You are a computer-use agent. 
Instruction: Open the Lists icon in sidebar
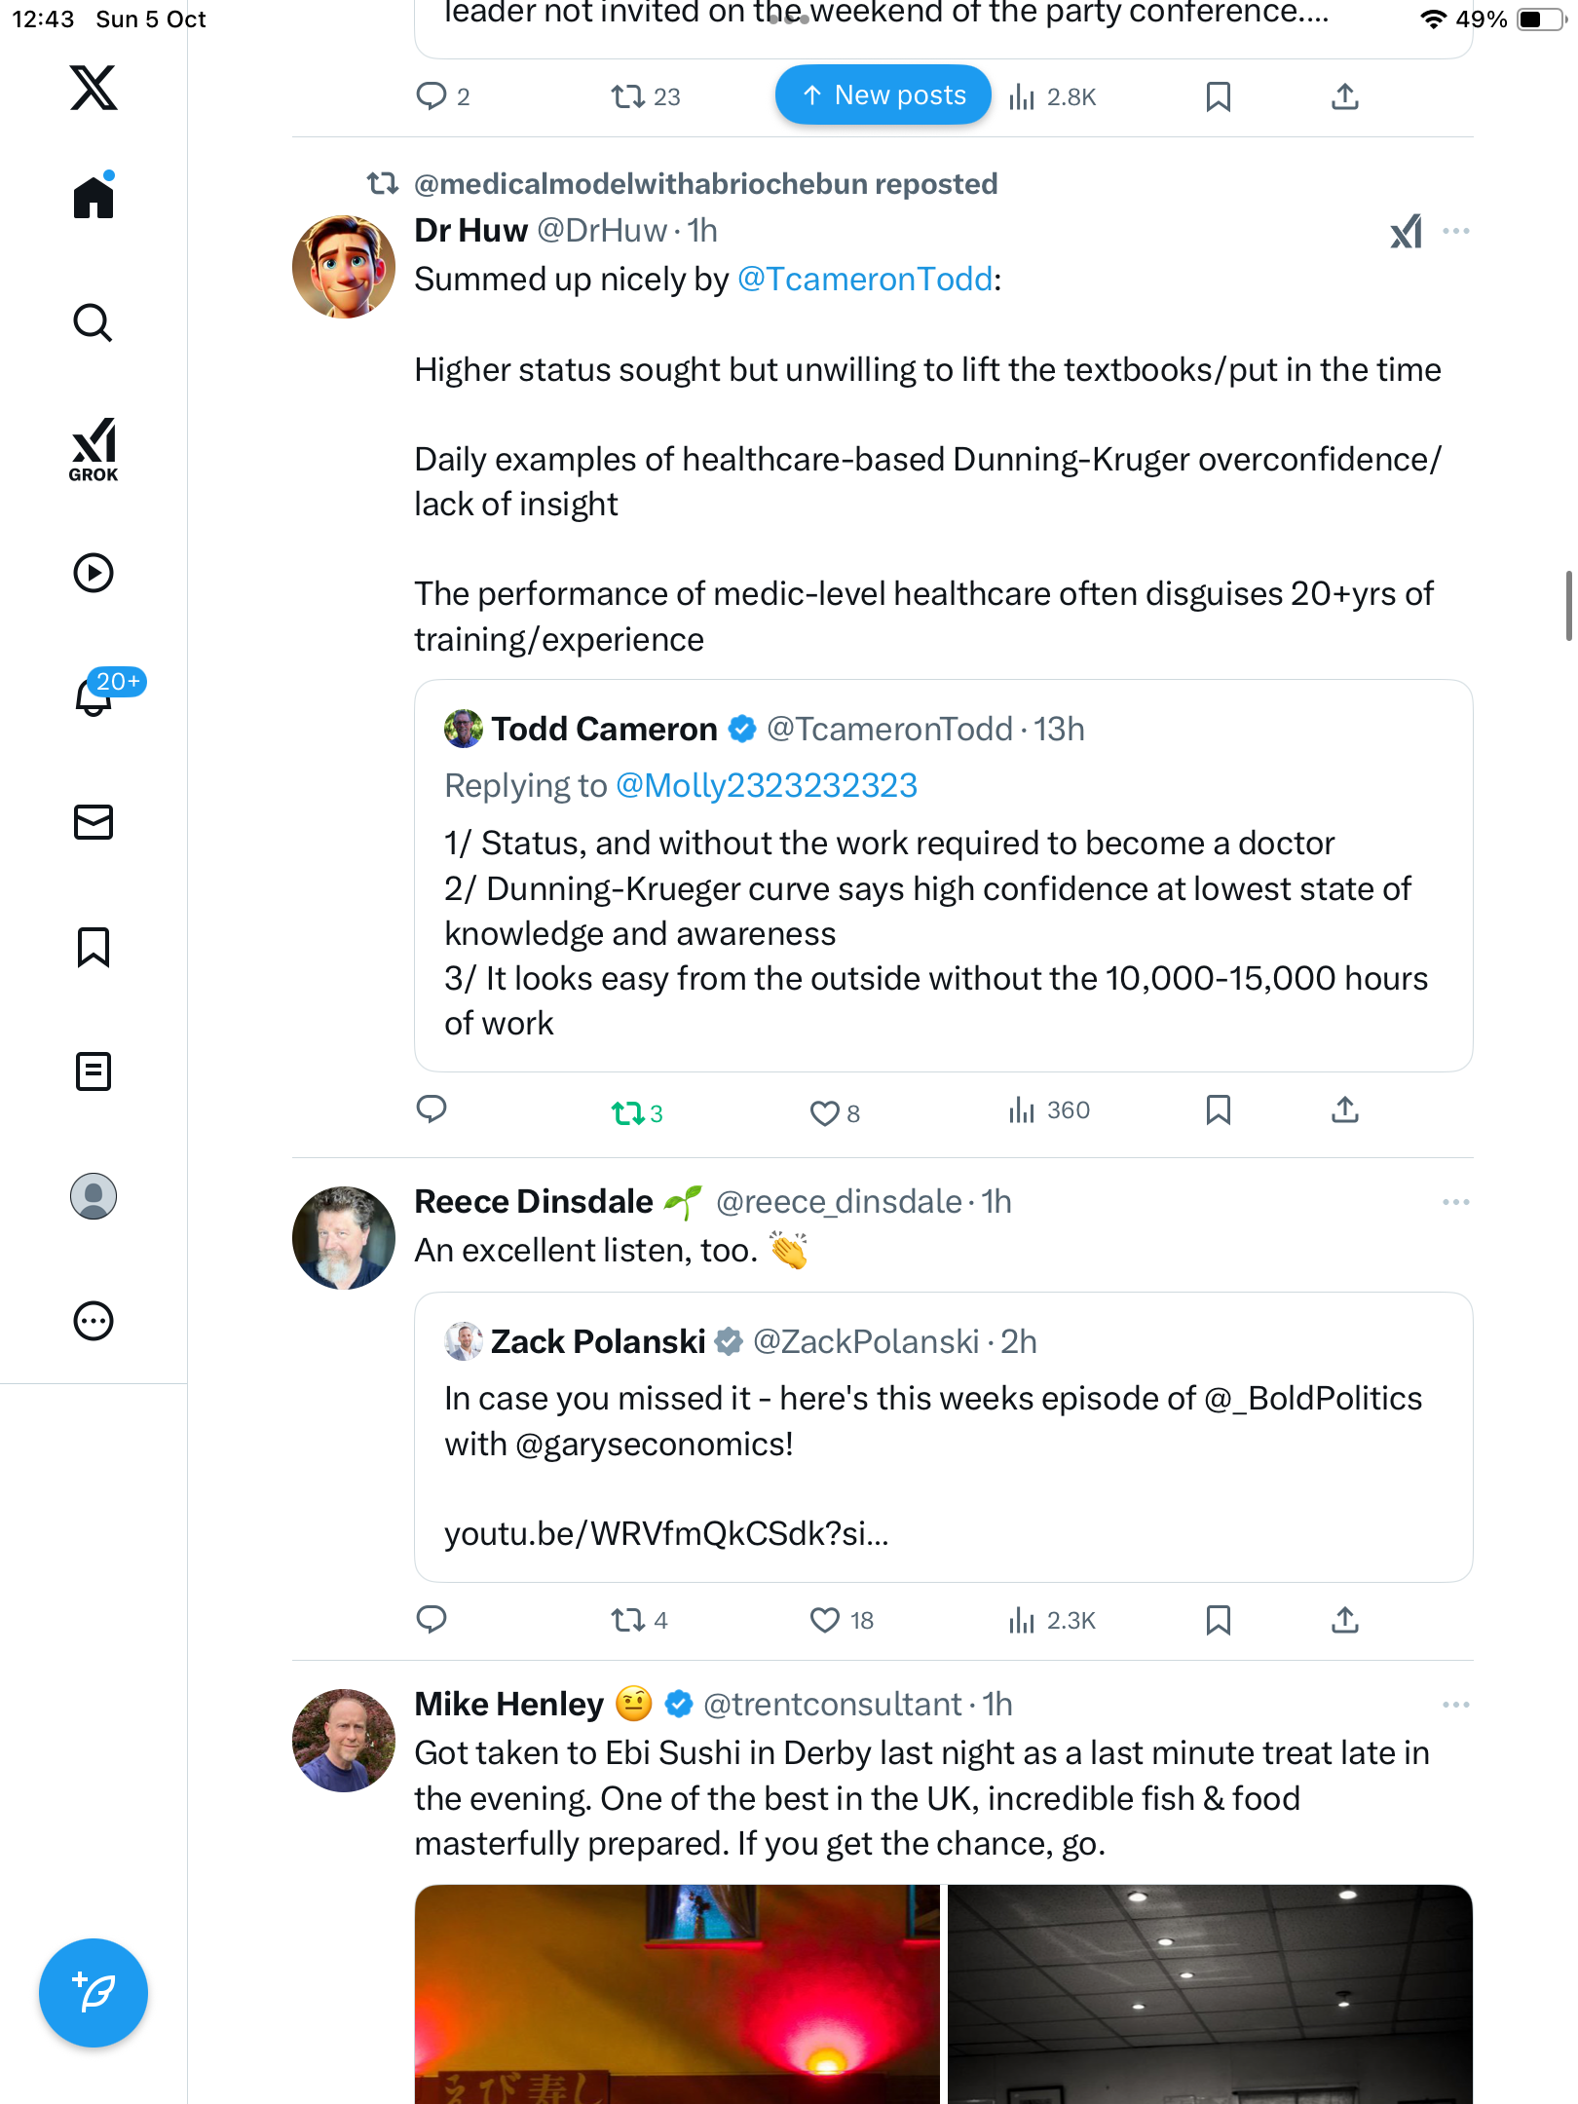coord(94,1071)
